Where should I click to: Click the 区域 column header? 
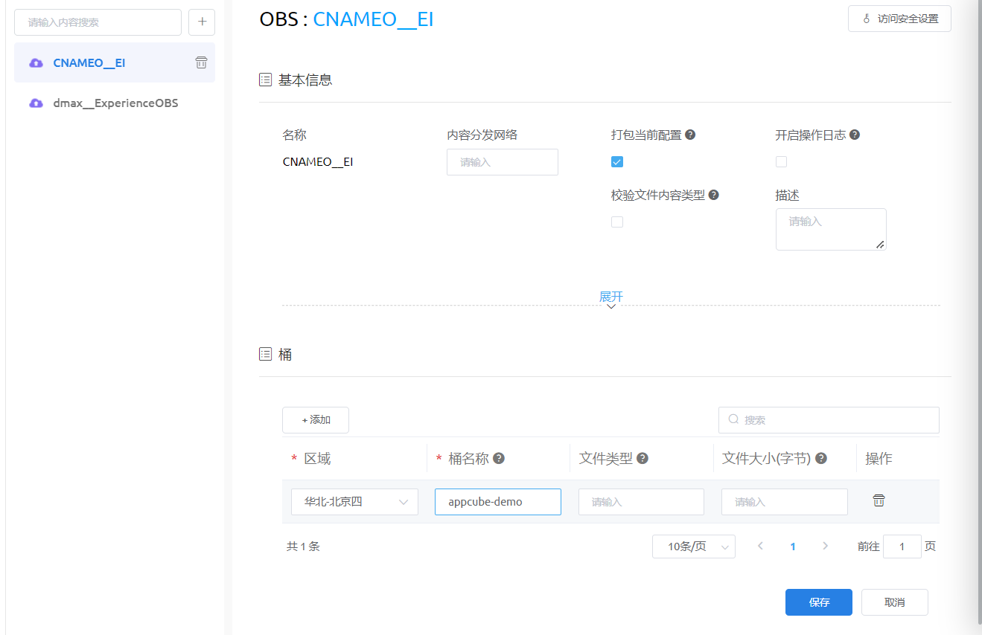pyautogui.click(x=317, y=459)
